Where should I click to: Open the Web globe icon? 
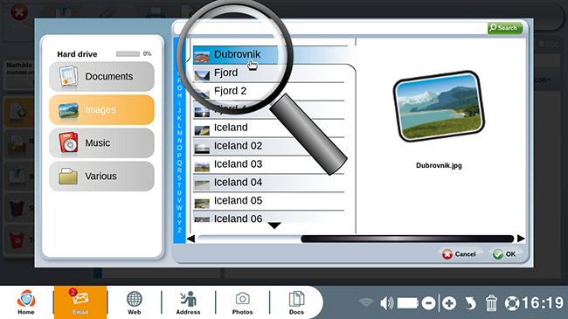pyautogui.click(x=134, y=302)
